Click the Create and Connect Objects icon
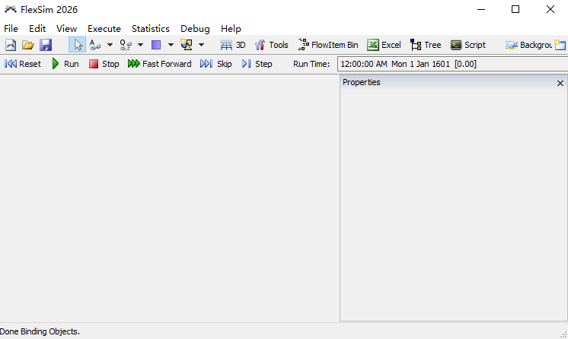The height and width of the screenshot is (339, 568). [x=187, y=45]
